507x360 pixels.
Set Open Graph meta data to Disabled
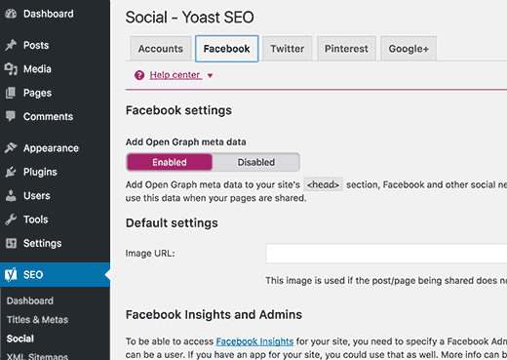coord(255,162)
